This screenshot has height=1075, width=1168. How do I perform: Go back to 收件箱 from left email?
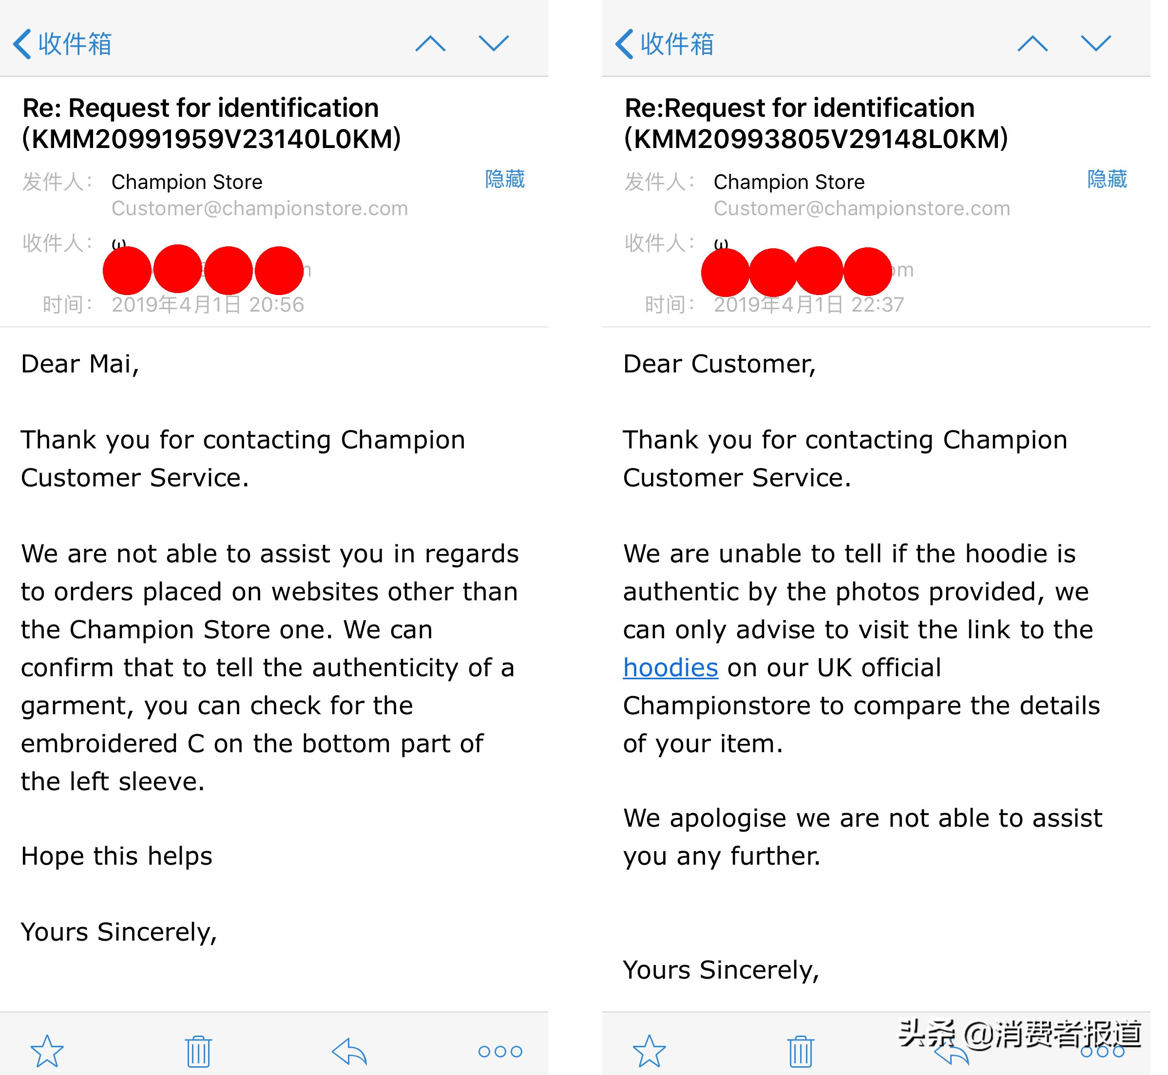tap(63, 44)
